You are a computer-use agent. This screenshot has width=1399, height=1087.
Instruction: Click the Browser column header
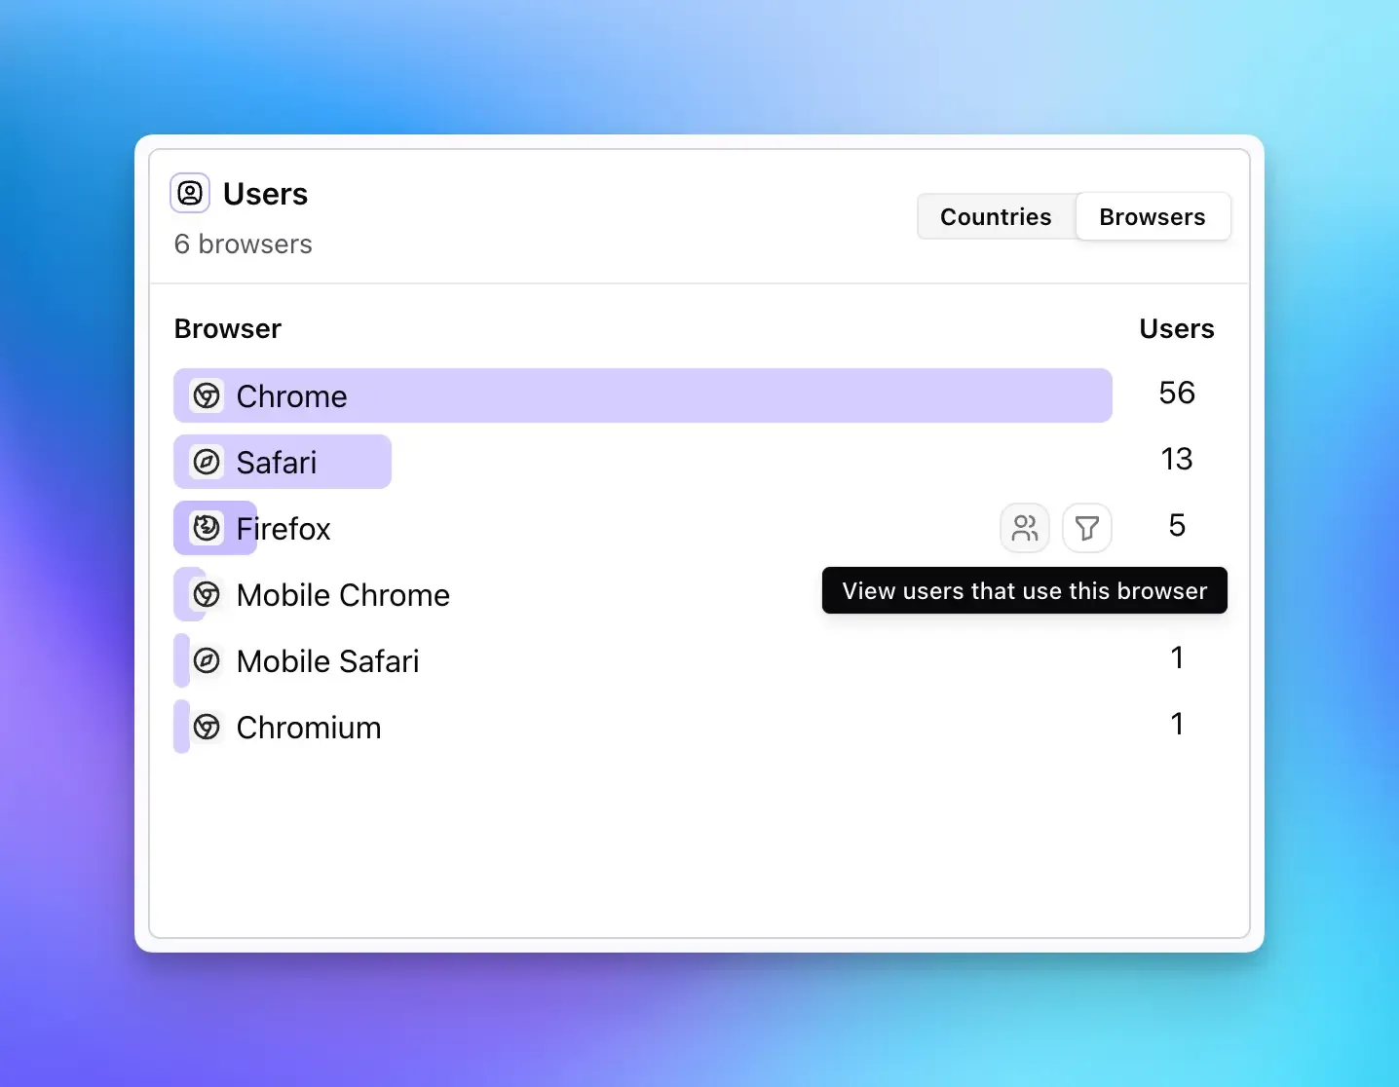(x=227, y=328)
